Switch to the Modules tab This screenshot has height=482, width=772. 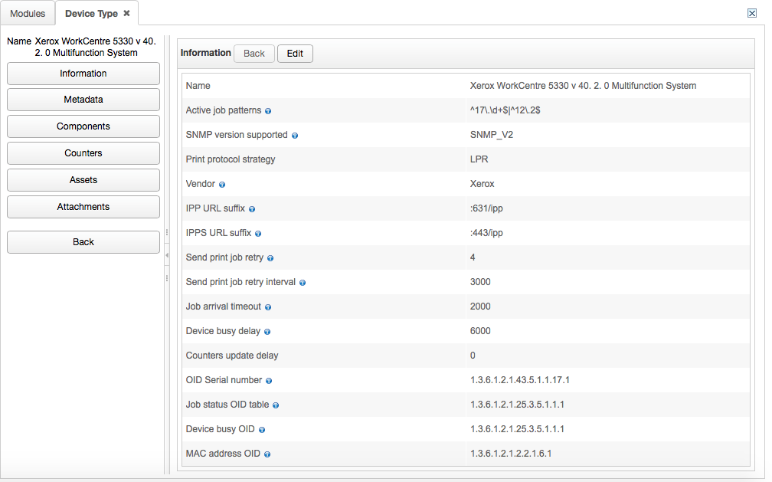pos(28,13)
